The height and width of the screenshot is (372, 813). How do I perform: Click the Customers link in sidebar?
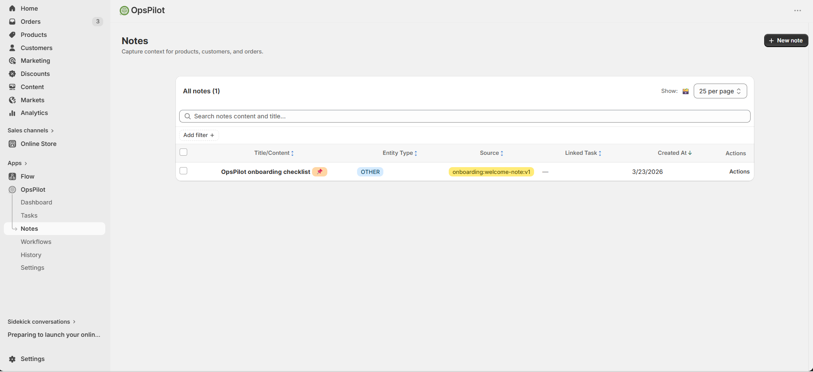pos(37,48)
